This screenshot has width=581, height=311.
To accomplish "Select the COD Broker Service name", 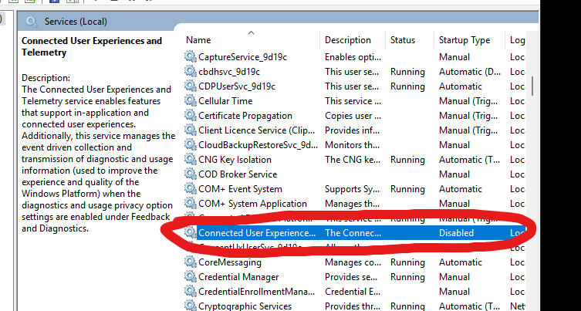I will (x=238, y=174).
